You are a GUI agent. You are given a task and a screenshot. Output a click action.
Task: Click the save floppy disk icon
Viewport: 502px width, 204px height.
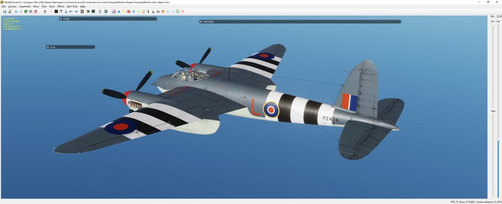pyautogui.click(x=5, y=11)
